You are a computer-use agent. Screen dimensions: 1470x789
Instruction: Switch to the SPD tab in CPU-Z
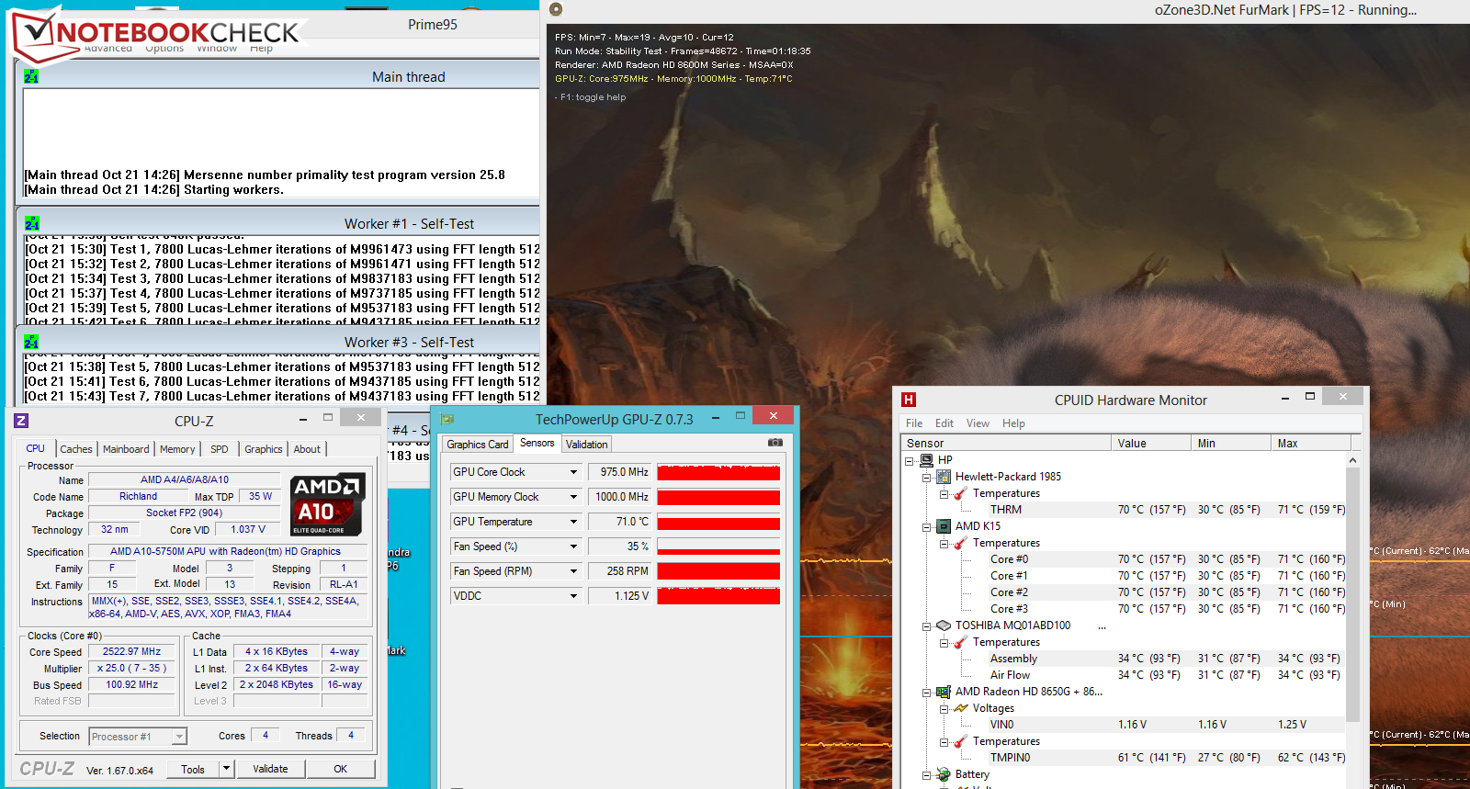pyautogui.click(x=219, y=449)
